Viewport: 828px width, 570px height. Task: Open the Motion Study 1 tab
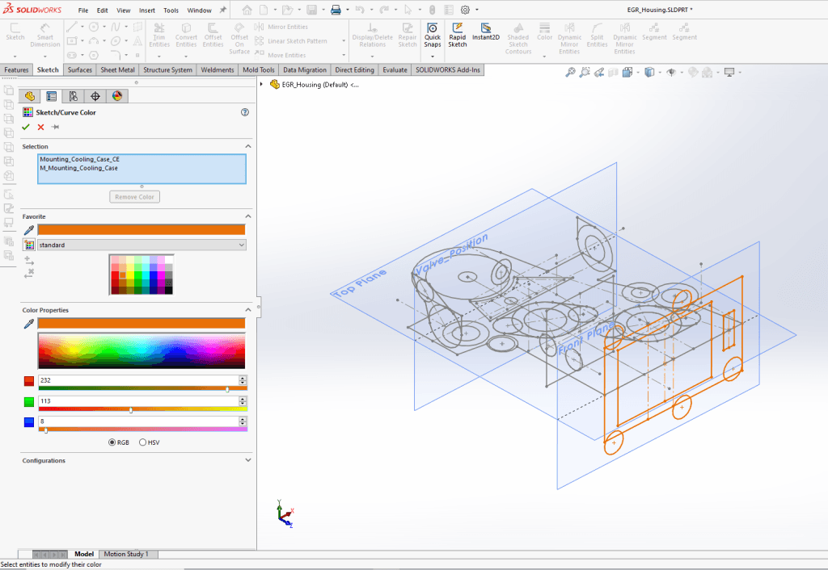[x=129, y=554]
